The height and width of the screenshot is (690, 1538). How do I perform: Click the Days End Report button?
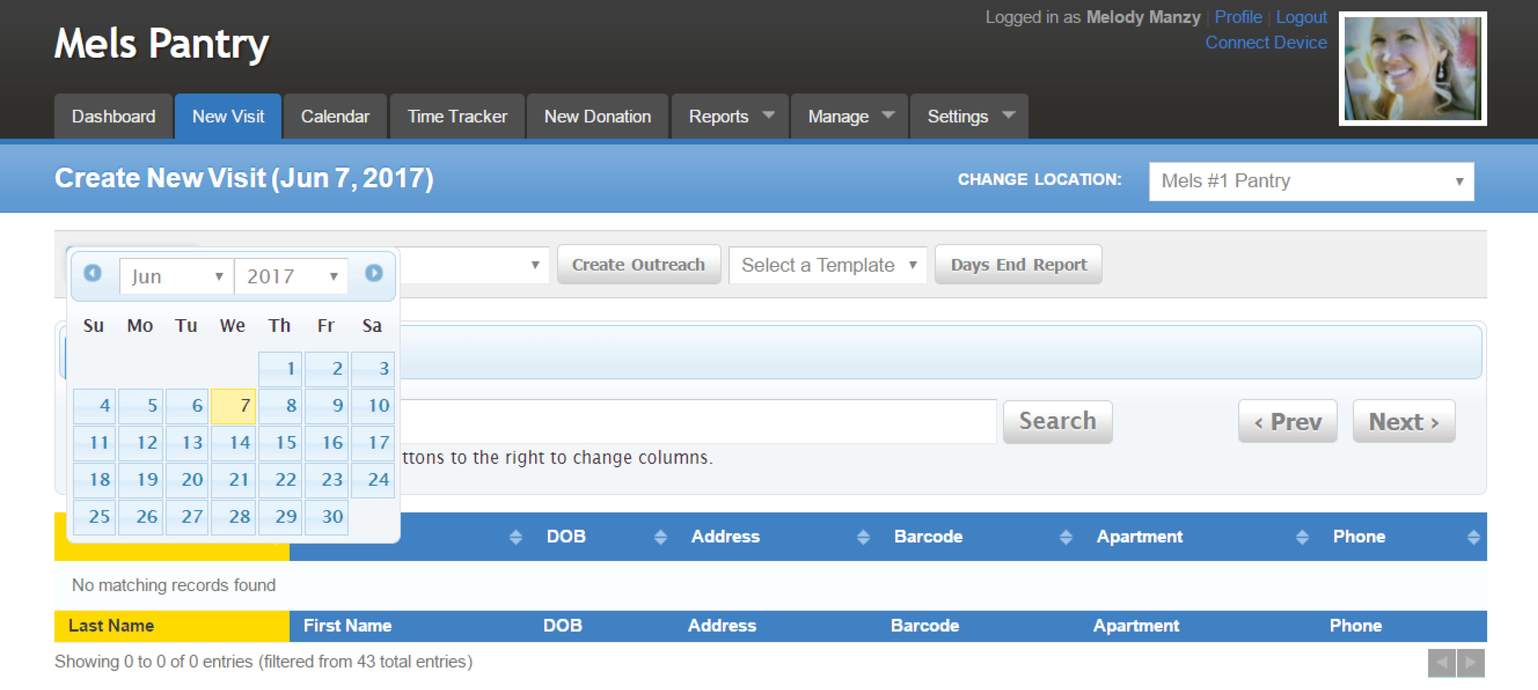(1018, 264)
